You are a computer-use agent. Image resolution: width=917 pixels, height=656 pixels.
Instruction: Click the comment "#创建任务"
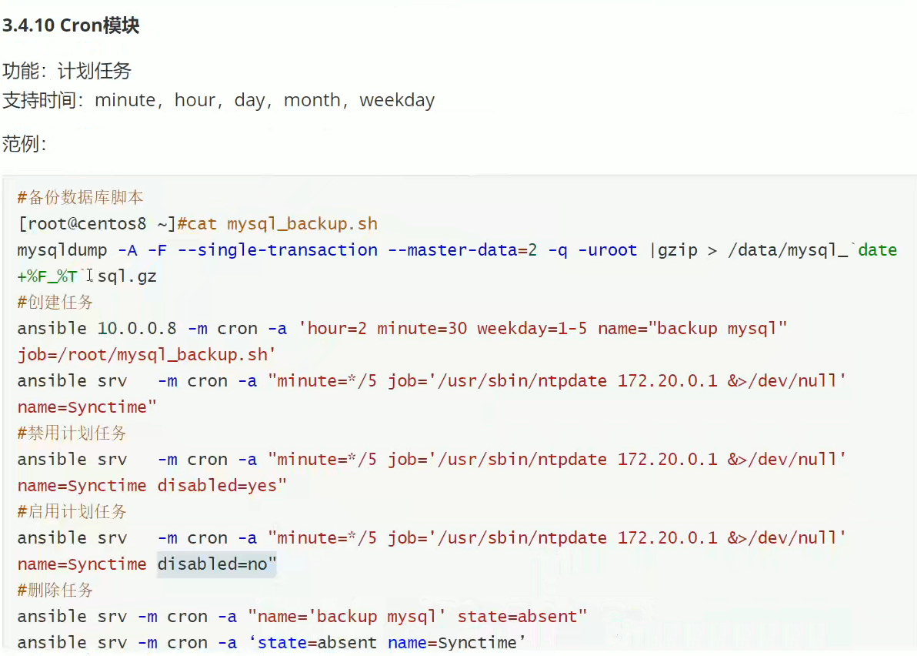[55, 302]
